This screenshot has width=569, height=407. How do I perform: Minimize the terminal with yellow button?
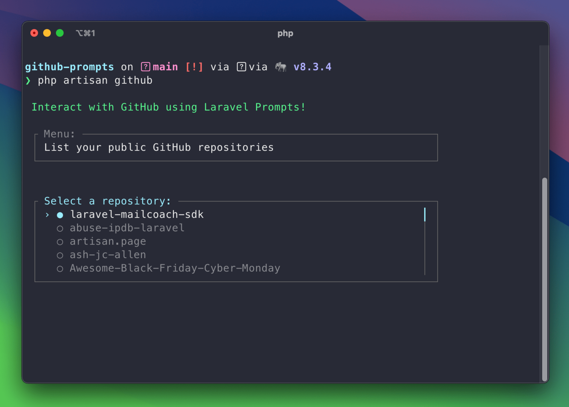[47, 33]
